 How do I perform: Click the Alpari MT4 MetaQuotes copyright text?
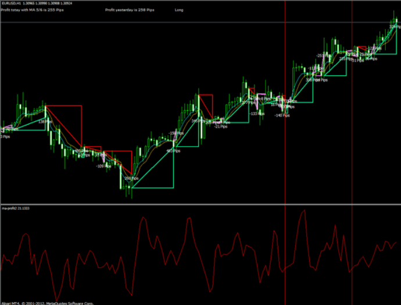point(47,303)
